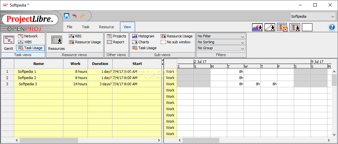338x144 pixels.
Task: Select the View ribbon tab
Action: (128, 27)
